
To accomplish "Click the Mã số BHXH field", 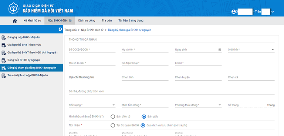I will [92, 63].
